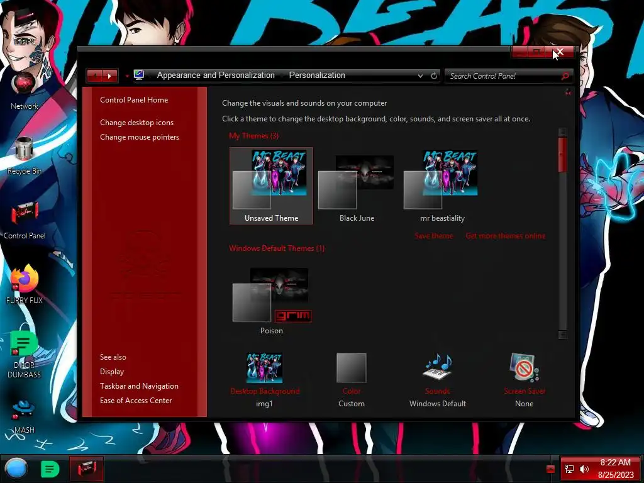The height and width of the screenshot is (483, 644).
Task: Select the Recycle Bin desktop icon
Action: click(x=25, y=156)
